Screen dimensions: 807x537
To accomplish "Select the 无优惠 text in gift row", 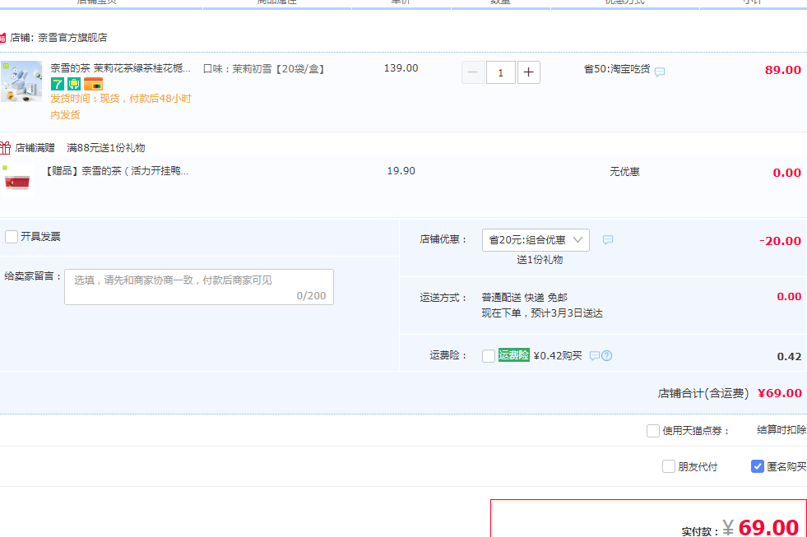I will click(624, 172).
